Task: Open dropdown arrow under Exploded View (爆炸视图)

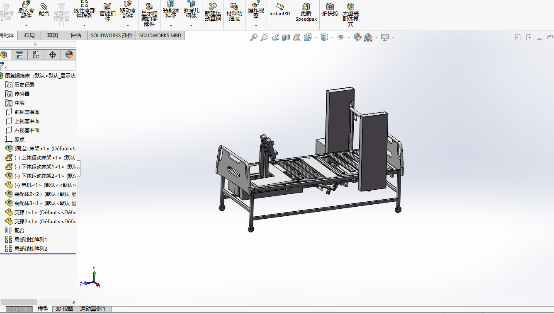Action: (256, 25)
